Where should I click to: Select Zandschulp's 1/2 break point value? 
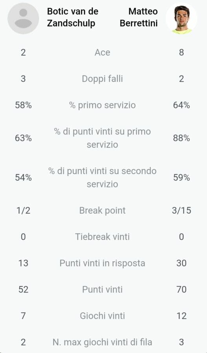point(23,211)
